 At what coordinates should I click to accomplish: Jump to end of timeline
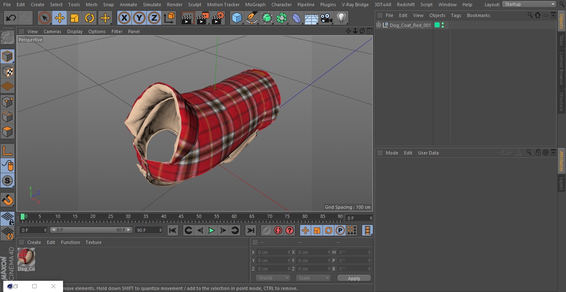pos(251,230)
